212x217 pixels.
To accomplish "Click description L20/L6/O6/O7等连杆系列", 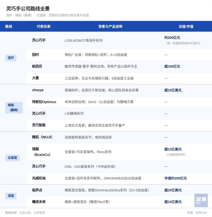I will (x=83, y=41).
